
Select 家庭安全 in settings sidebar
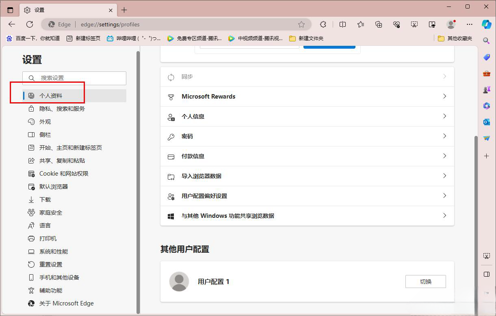tap(74, 213)
